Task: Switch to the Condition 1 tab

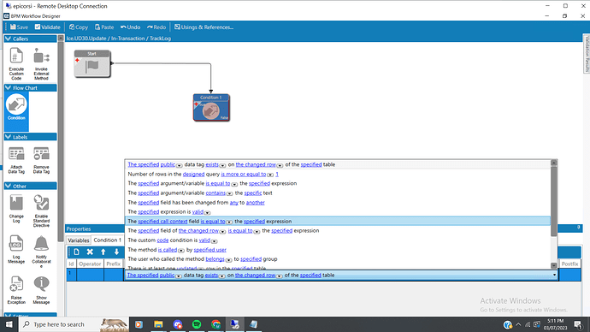Action: [107, 240]
